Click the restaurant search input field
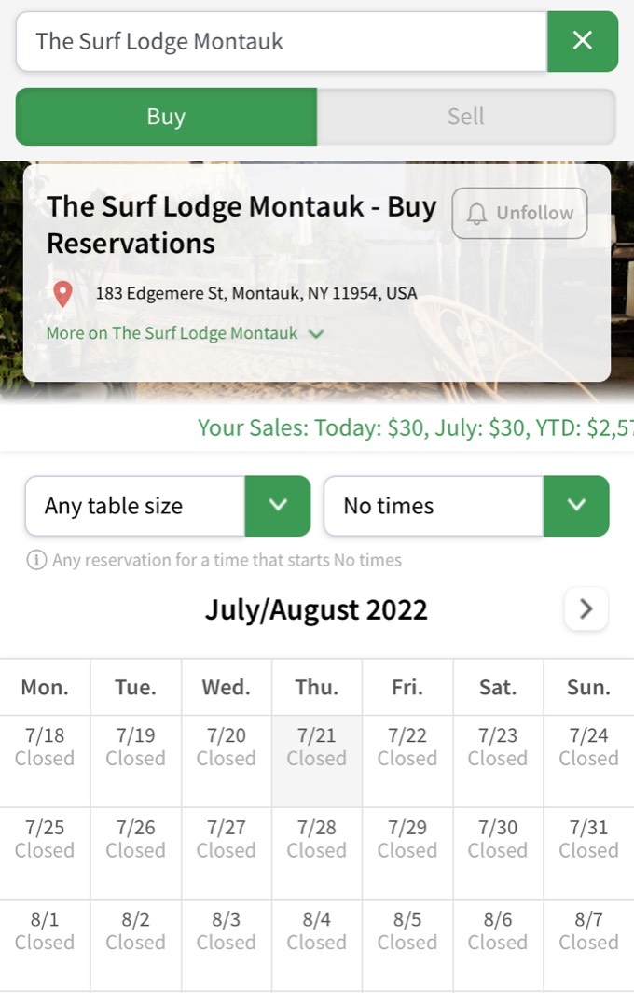The image size is (634, 993). pos(280,41)
